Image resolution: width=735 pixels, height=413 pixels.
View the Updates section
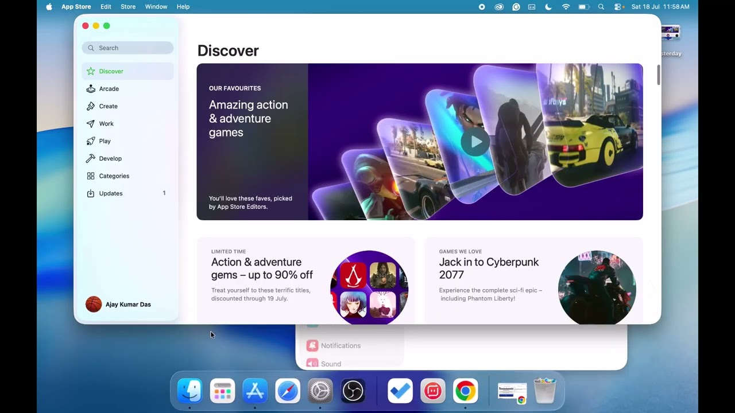pyautogui.click(x=127, y=193)
